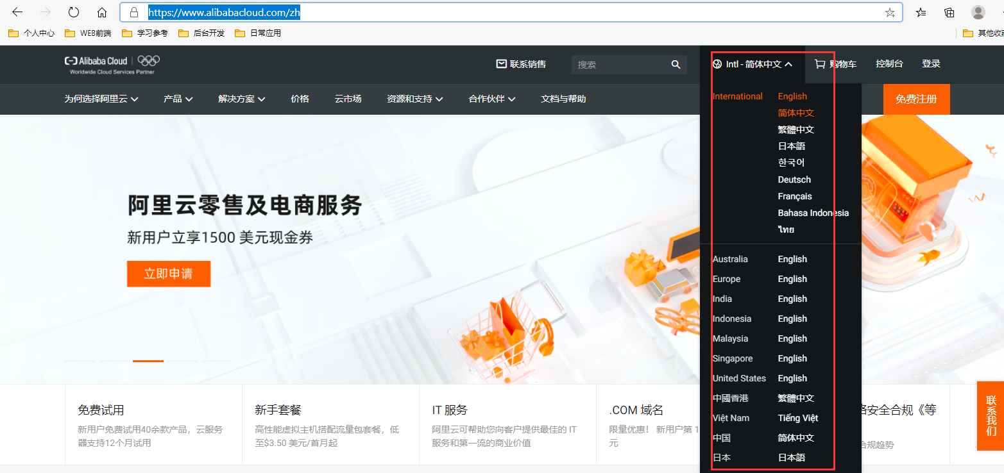Reload the page with the refresh icon

(74, 12)
